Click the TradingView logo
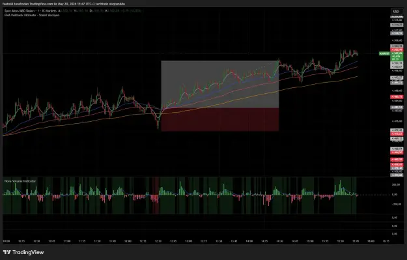Viewport: 407px width, 260px height. (23, 252)
